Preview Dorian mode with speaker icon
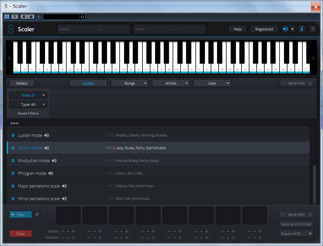The image size is (323, 246). click(47, 148)
